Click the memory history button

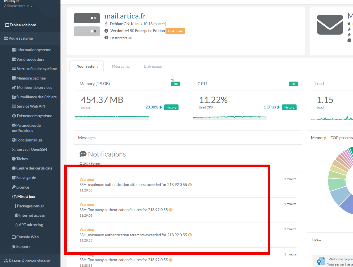[x=171, y=107]
